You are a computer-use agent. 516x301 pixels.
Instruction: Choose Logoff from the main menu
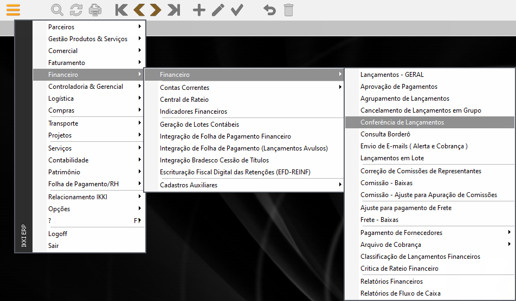(89, 234)
